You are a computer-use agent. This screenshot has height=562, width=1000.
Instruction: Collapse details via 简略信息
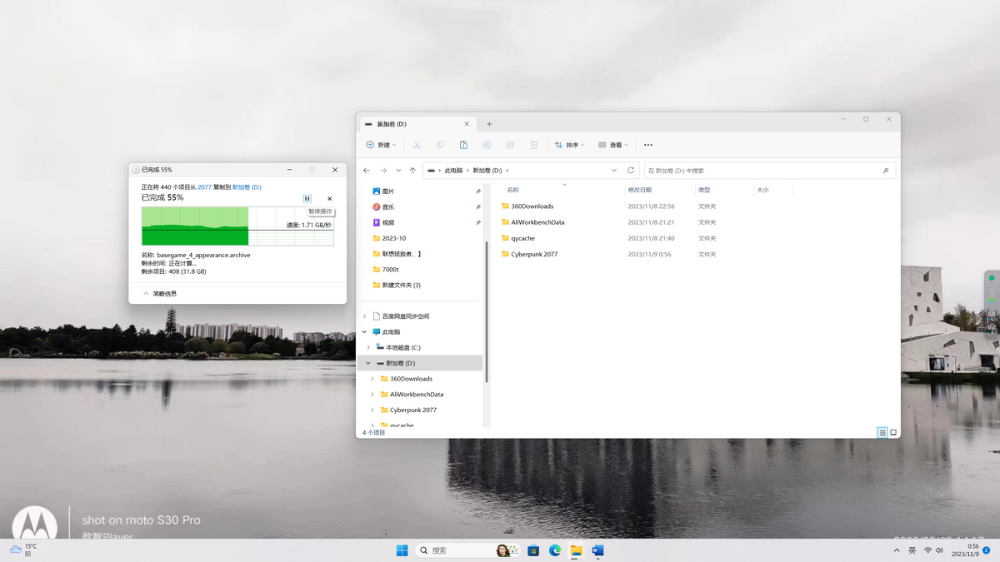tap(159, 294)
